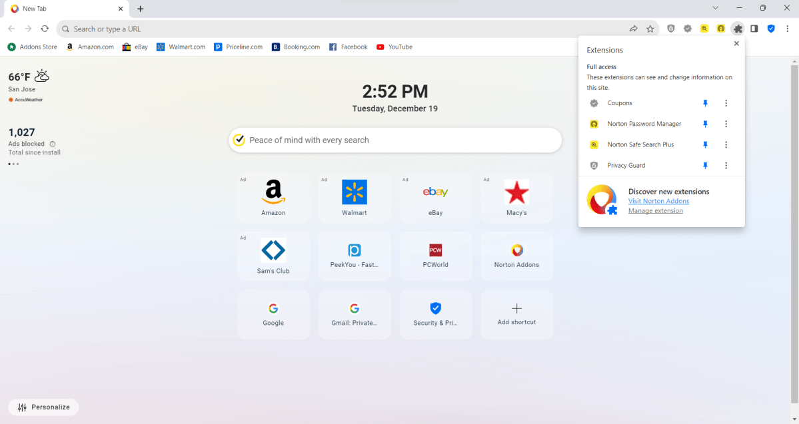
Task: Reload the page
Action: [x=45, y=29]
